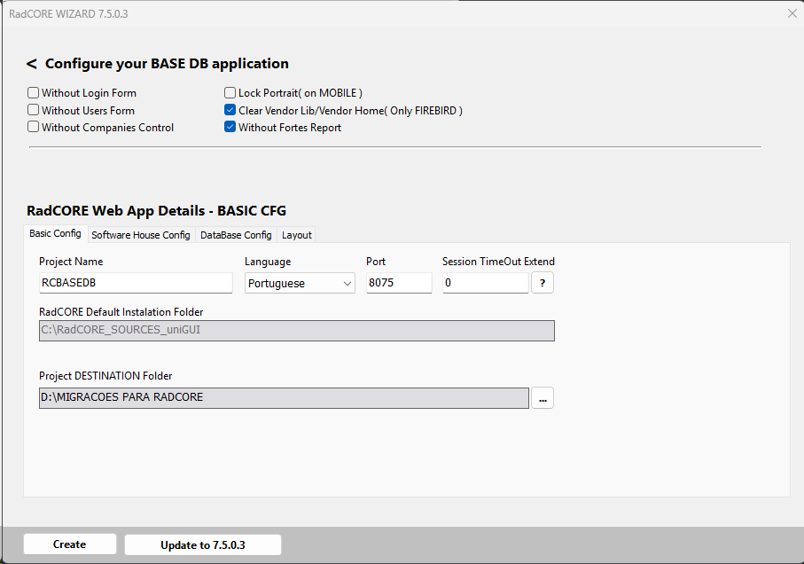Open the Language dropdown list
Viewport: 804px width, 564px height.
tap(301, 284)
